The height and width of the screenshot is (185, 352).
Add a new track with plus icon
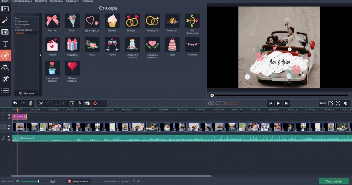point(5,110)
